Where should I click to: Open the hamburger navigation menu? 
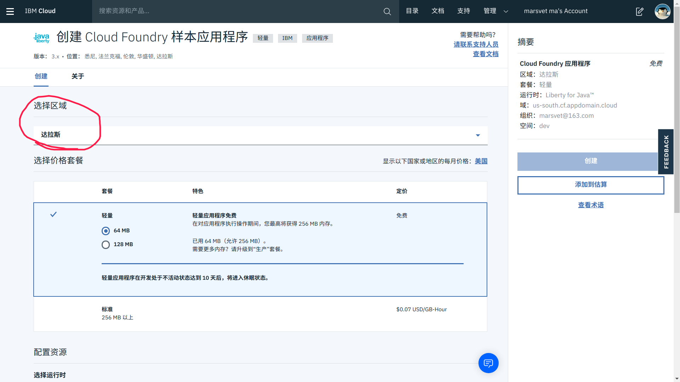pos(10,11)
